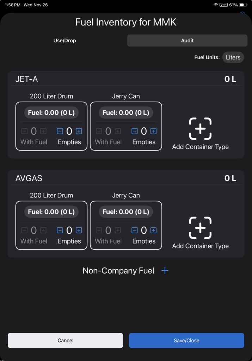Tap the battery indicator in status bar
This screenshot has width=252, height=361.
coord(243,5)
